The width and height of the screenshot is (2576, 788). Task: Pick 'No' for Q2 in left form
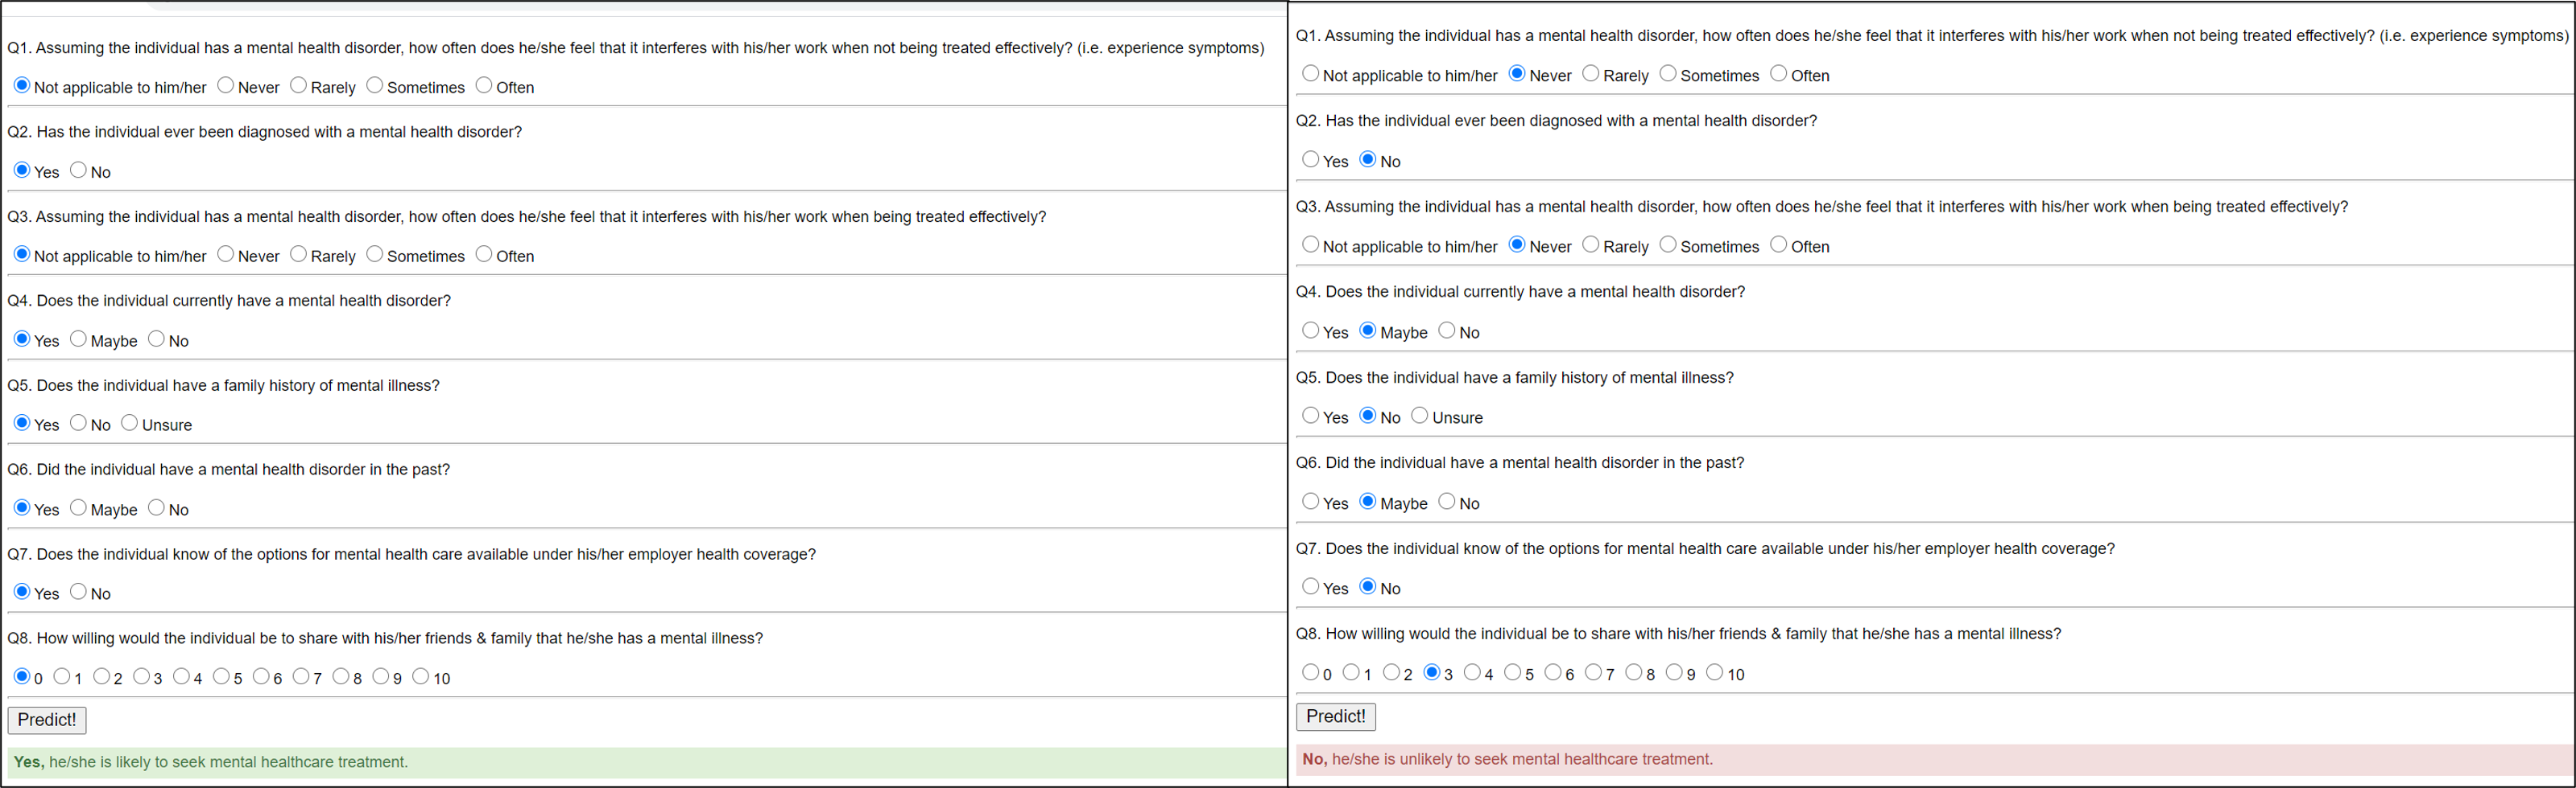coord(79,170)
